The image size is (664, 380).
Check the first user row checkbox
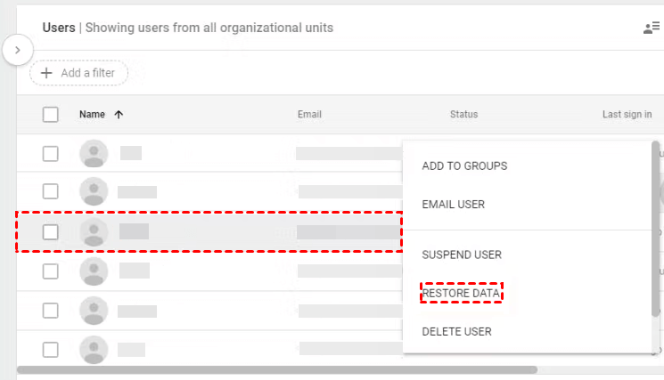tap(51, 153)
